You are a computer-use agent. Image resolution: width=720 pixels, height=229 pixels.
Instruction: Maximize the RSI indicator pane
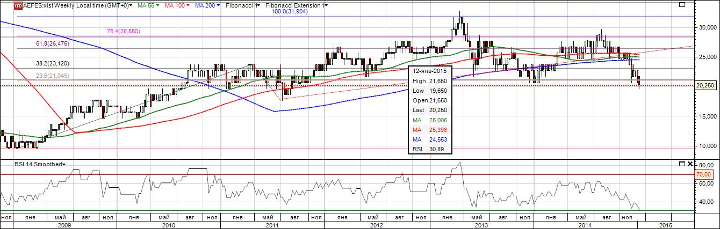click(x=682, y=164)
